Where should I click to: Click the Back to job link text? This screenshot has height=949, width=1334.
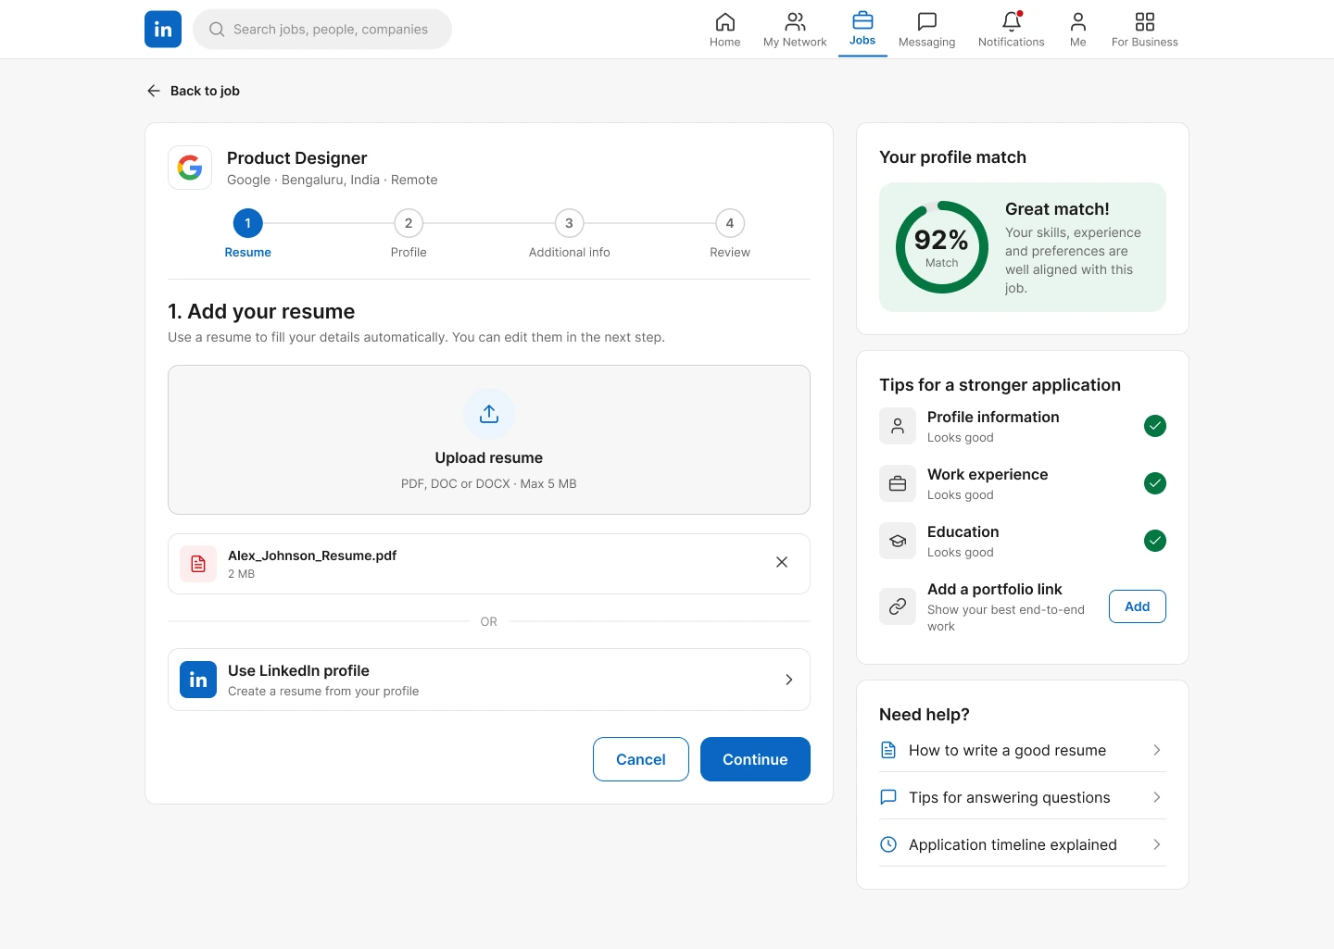click(x=205, y=91)
